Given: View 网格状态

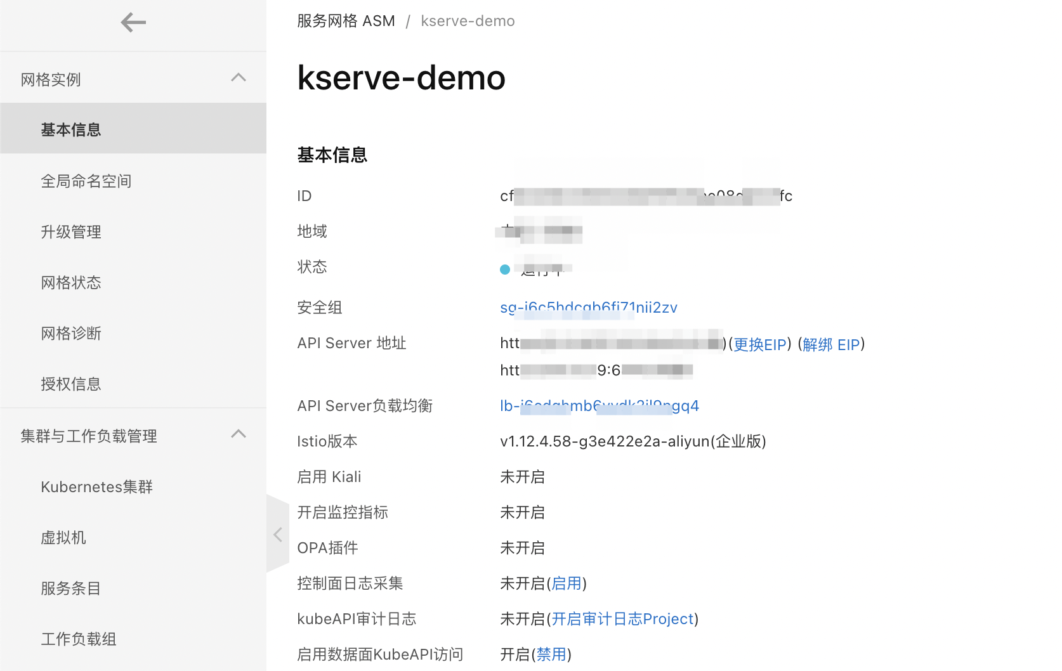Looking at the screenshot, I should [x=70, y=282].
